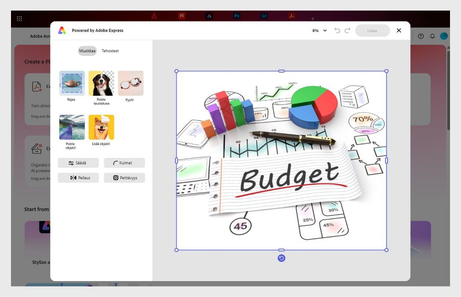Open the app launcher grid icon
The width and height of the screenshot is (461, 297).
[19, 18]
